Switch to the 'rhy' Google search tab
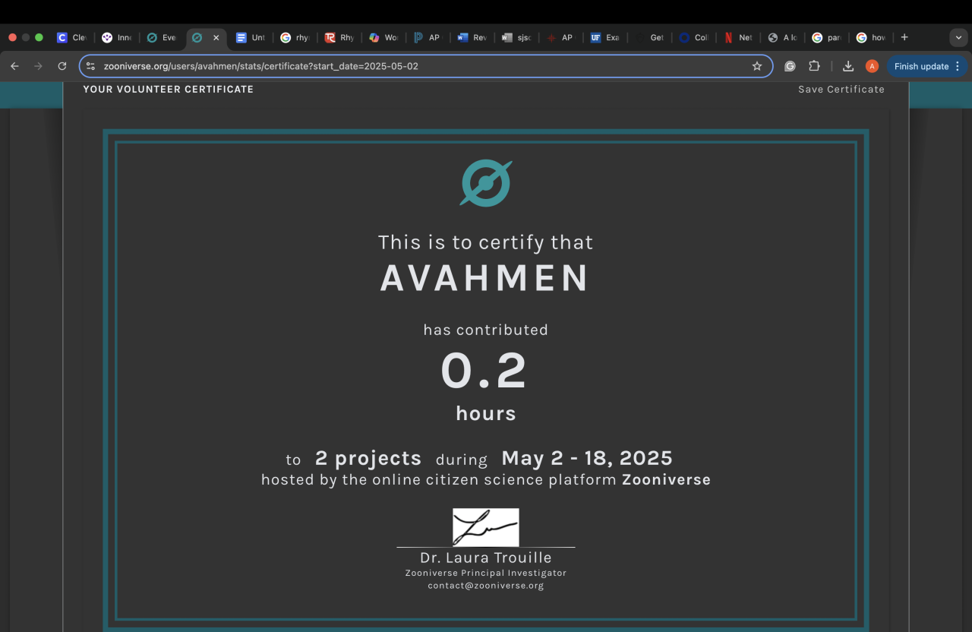 tap(295, 37)
